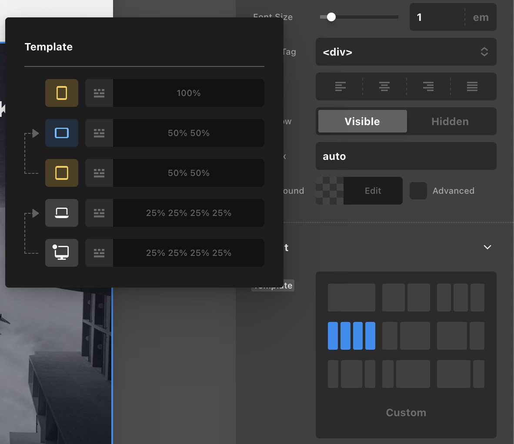Screen dimensions: 514x444
Task: Align text to the left
Action: [x=340, y=86]
